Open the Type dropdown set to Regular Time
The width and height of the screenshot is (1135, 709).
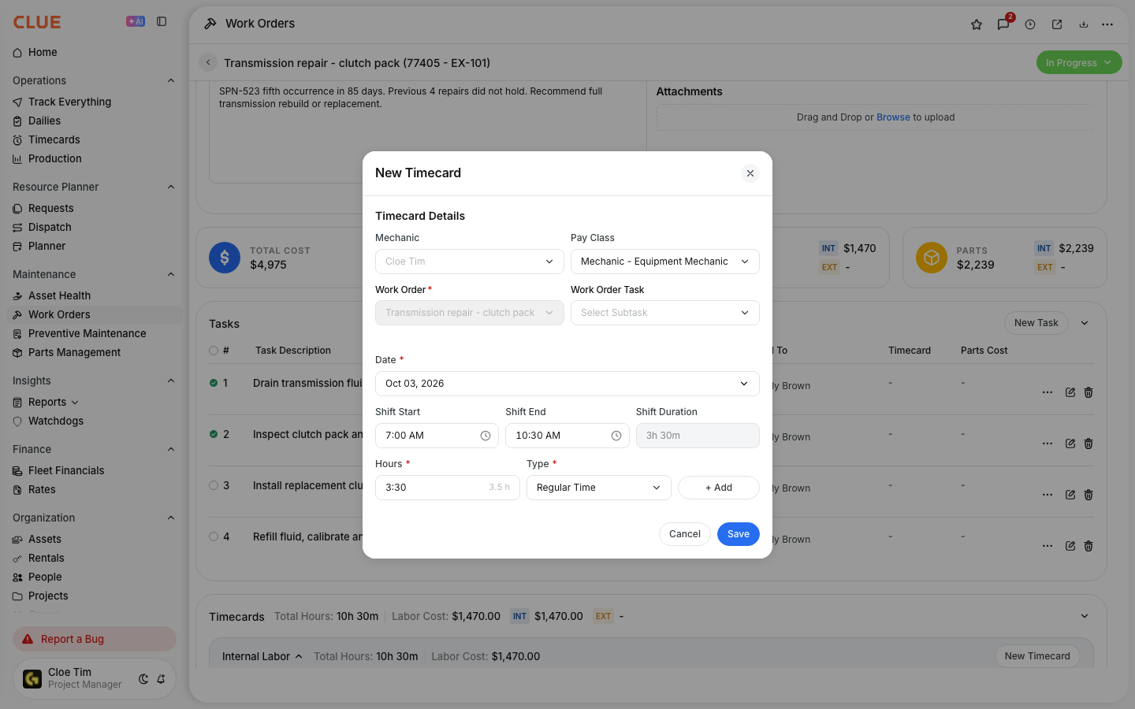599,488
